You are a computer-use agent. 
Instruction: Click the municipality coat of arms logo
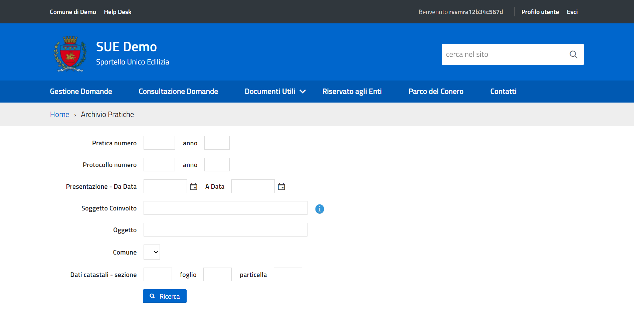[x=70, y=53]
